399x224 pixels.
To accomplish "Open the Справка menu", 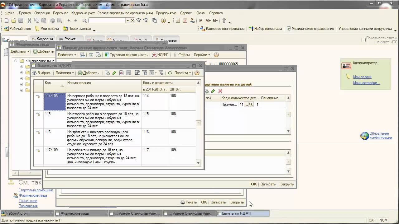I will 216,13.
